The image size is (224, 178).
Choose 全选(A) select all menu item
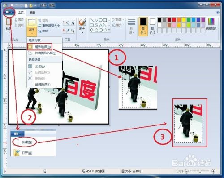pos(44,66)
